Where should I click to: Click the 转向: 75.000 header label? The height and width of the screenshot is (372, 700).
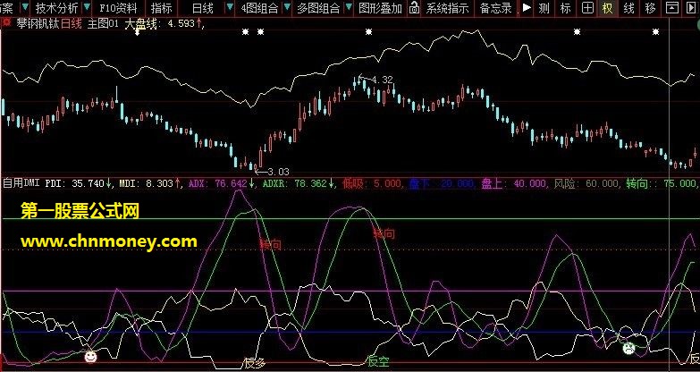coord(662,183)
